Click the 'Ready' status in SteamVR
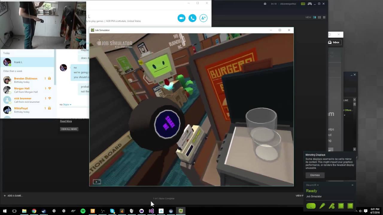Image resolution: width=383 pixels, height=215 pixels. point(311,191)
